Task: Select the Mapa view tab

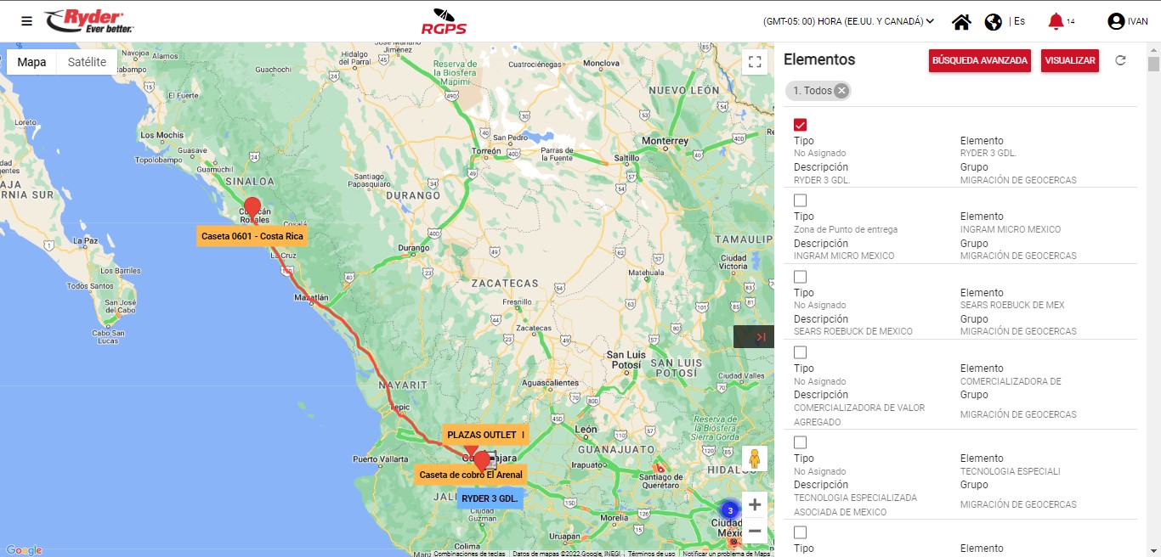Action: coord(32,62)
